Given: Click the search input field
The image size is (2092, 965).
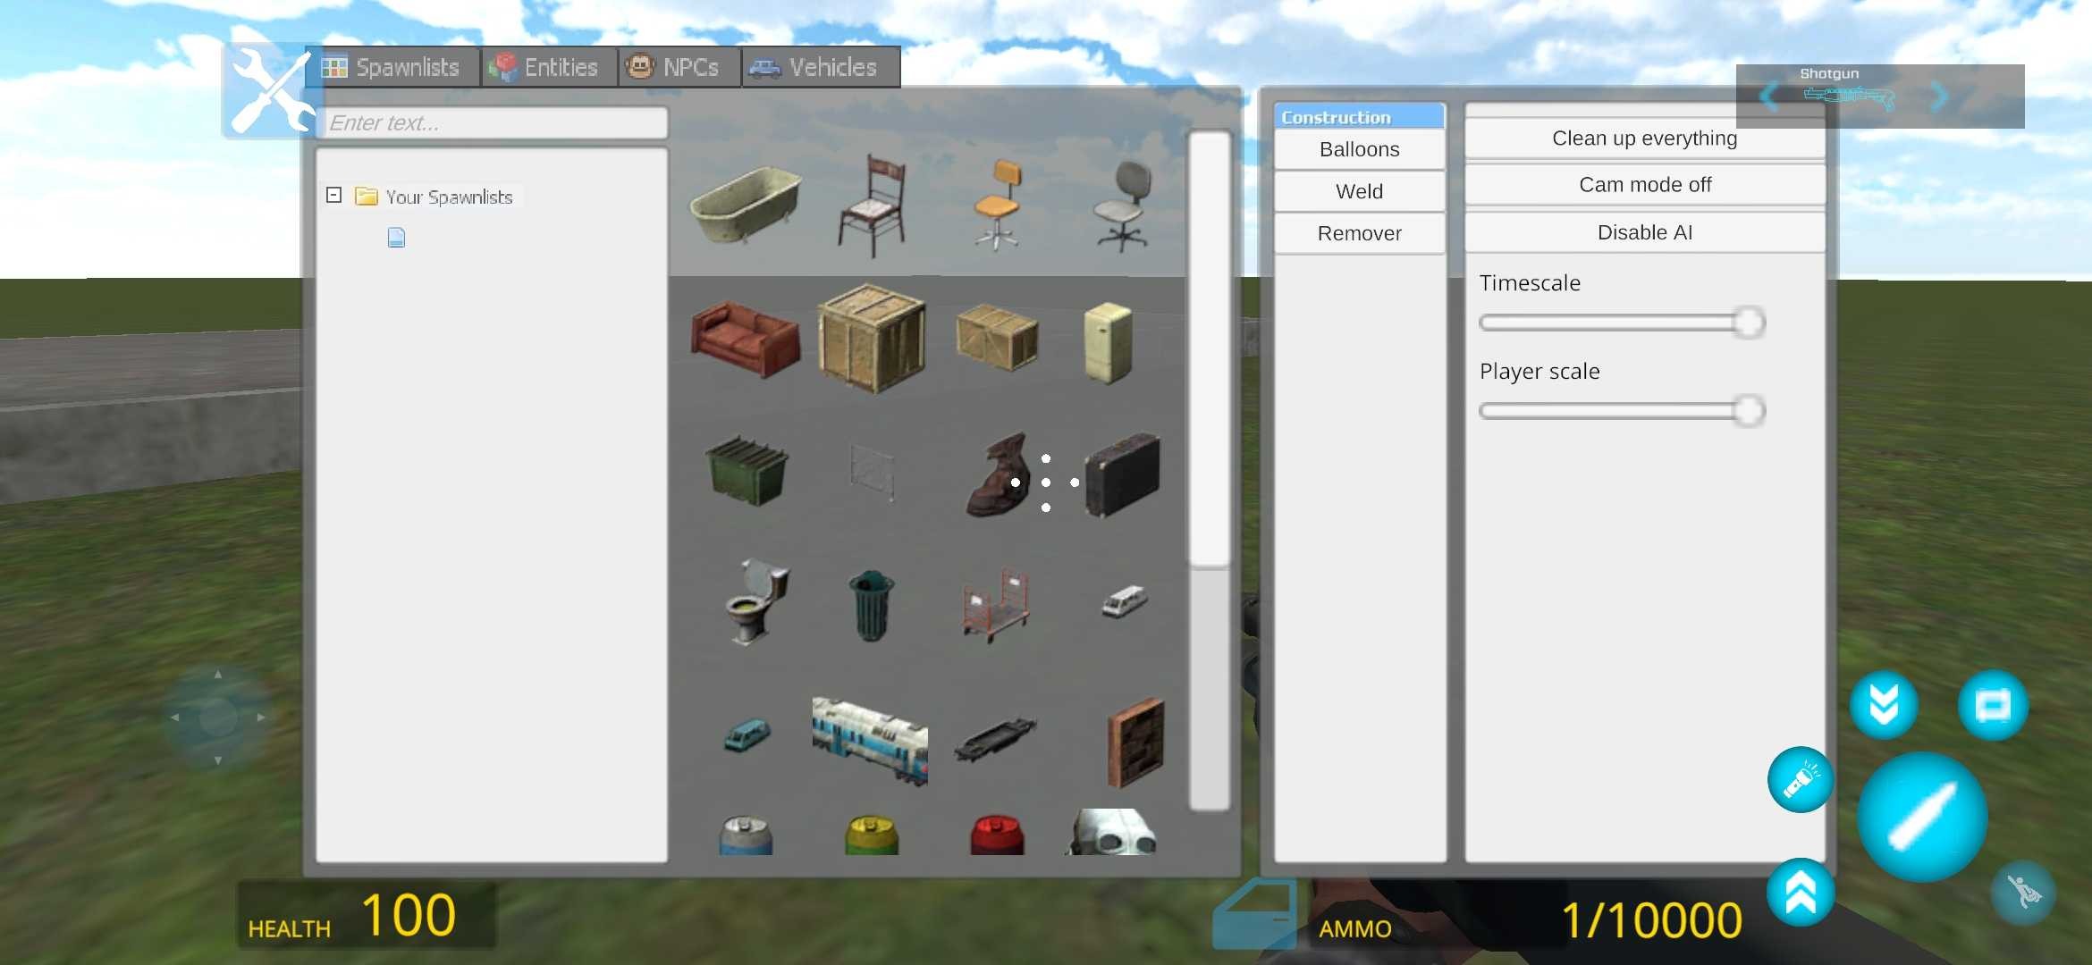Looking at the screenshot, I should coord(493,122).
